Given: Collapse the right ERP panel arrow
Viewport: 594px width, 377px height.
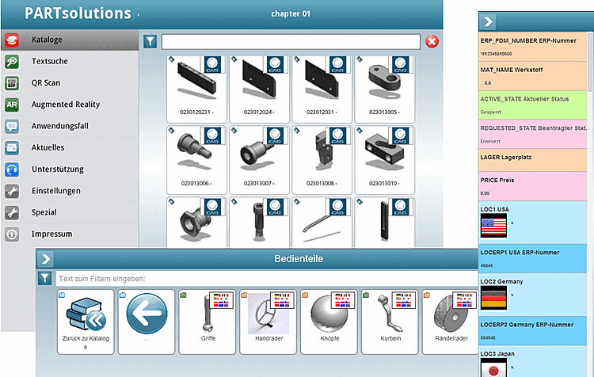Looking at the screenshot, I should coord(488,21).
